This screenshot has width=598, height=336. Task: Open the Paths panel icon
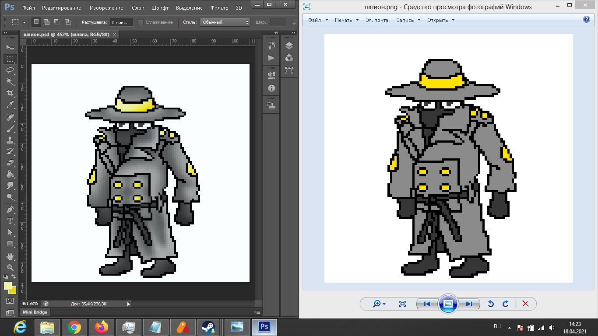(289, 70)
